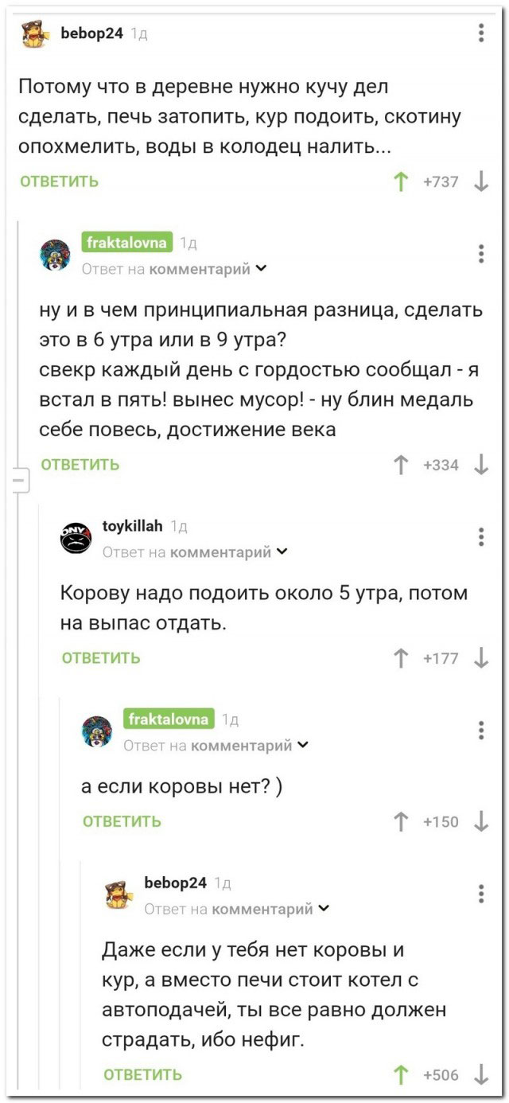Open three-dot menu on bebop24's first comment
Screen dimensions: 509x1103
coord(480,33)
